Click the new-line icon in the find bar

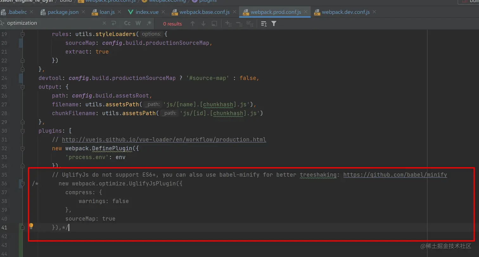[x=113, y=23]
